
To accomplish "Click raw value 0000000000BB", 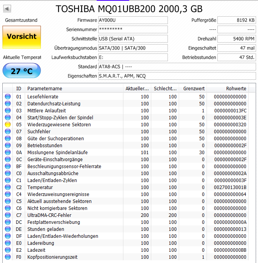I will click(230, 250).
